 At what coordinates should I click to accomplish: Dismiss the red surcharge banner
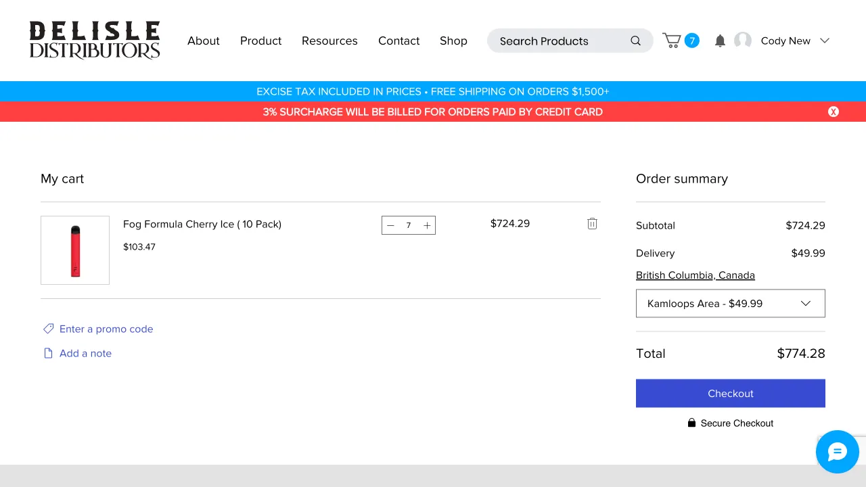(x=834, y=112)
